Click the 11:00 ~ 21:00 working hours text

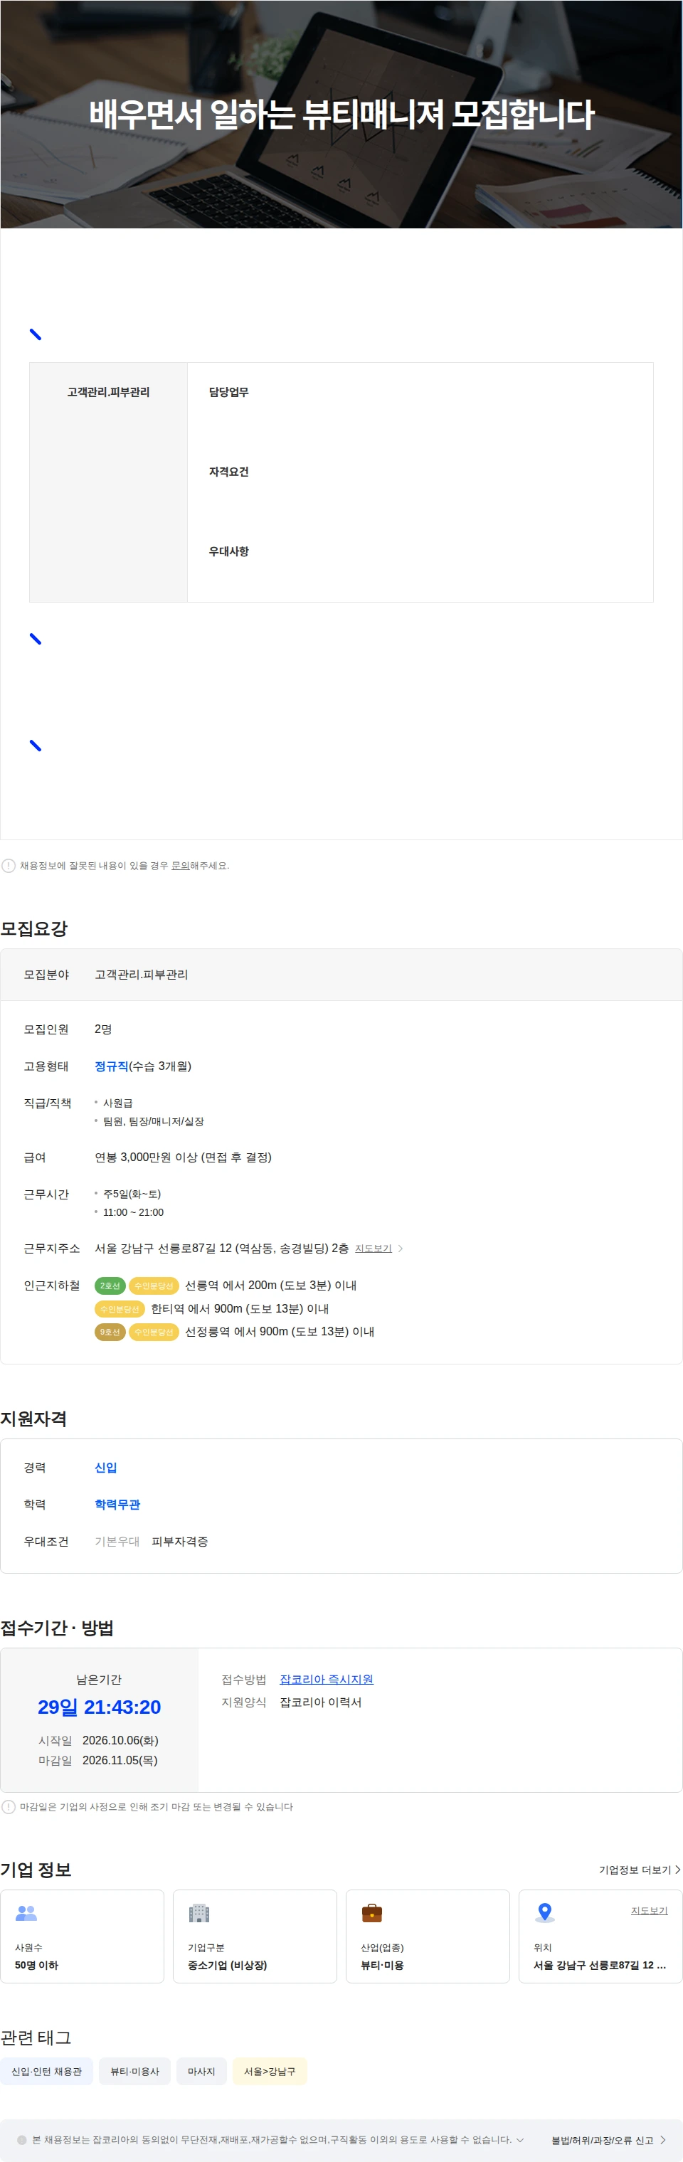[134, 1212]
